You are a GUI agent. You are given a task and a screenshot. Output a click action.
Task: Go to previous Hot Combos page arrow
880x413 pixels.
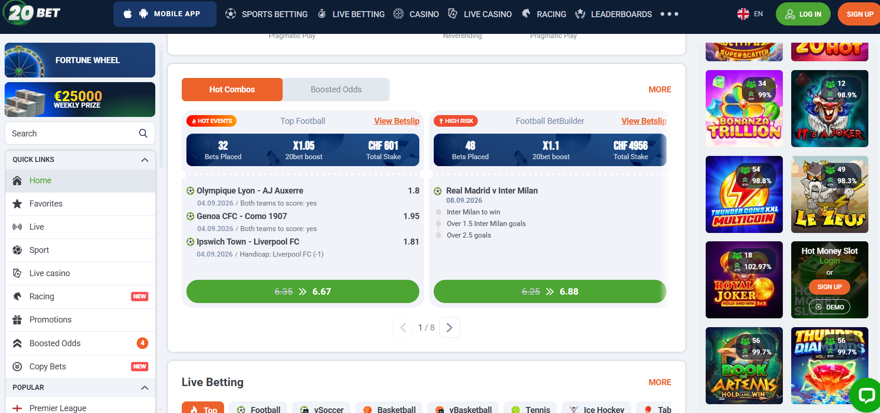click(x=403, y=328)
